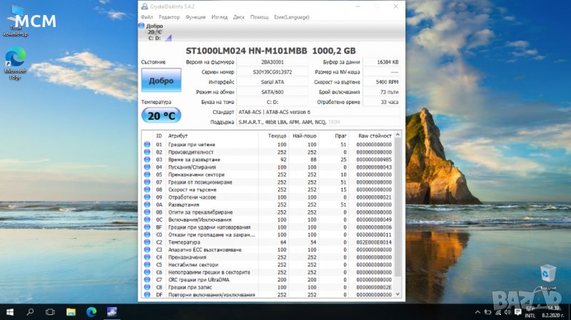The height and width of the screenshot is (320, 571).
Task: Click the blue health status orb for disk C: D:
Action: click(x=142, y=26)
